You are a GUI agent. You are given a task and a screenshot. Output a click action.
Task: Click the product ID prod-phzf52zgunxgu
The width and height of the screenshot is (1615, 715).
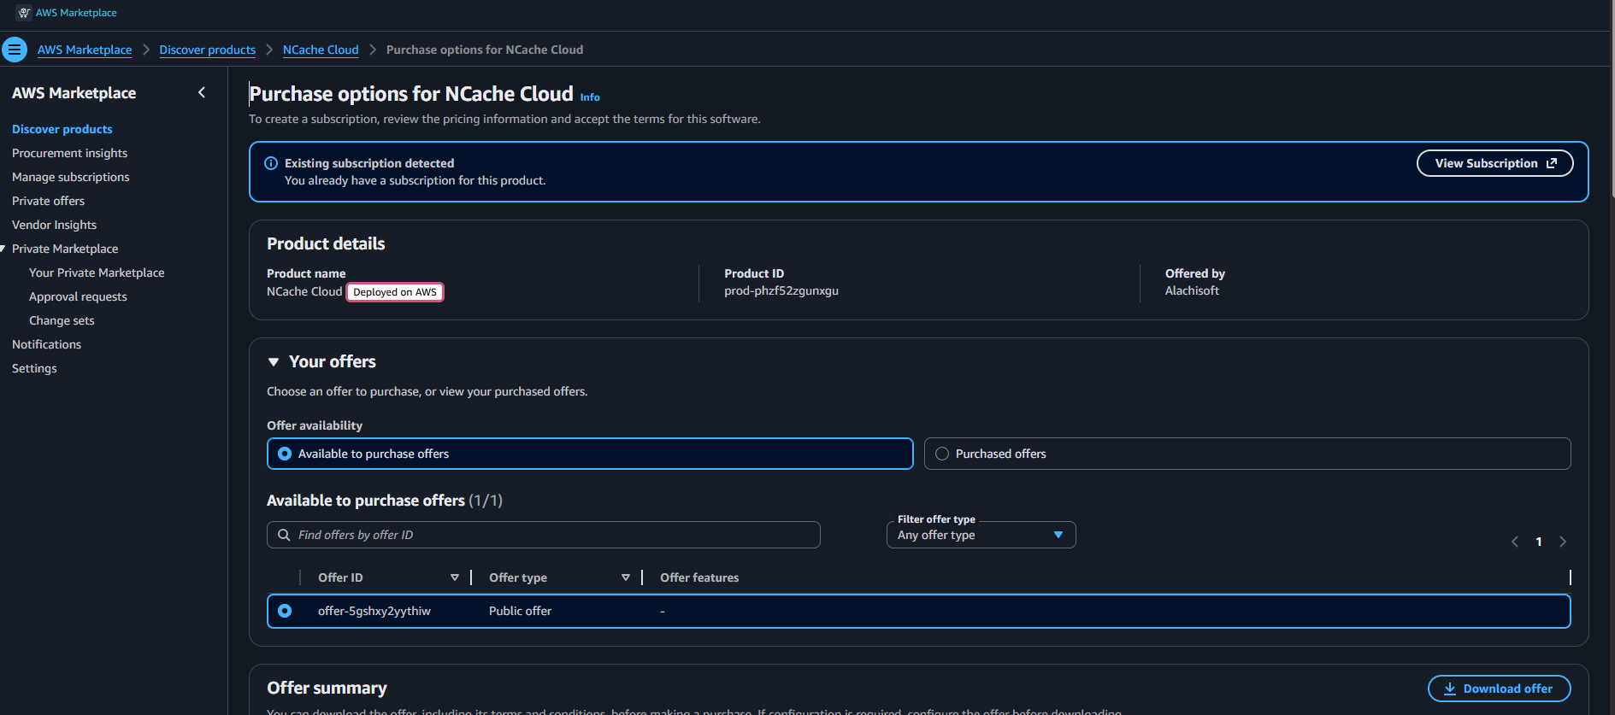[781, 290]
